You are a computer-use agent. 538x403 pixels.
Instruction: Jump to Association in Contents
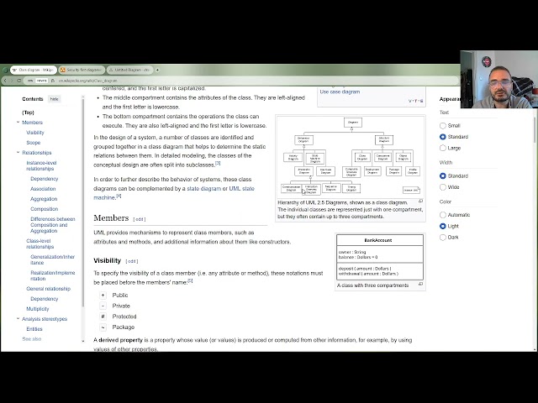[43, 189]
